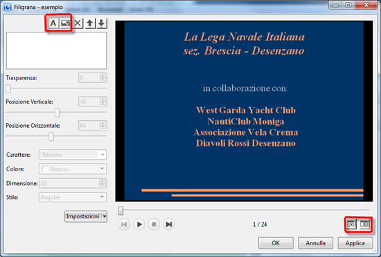Click the Applica button

click(x=355, y=243)
